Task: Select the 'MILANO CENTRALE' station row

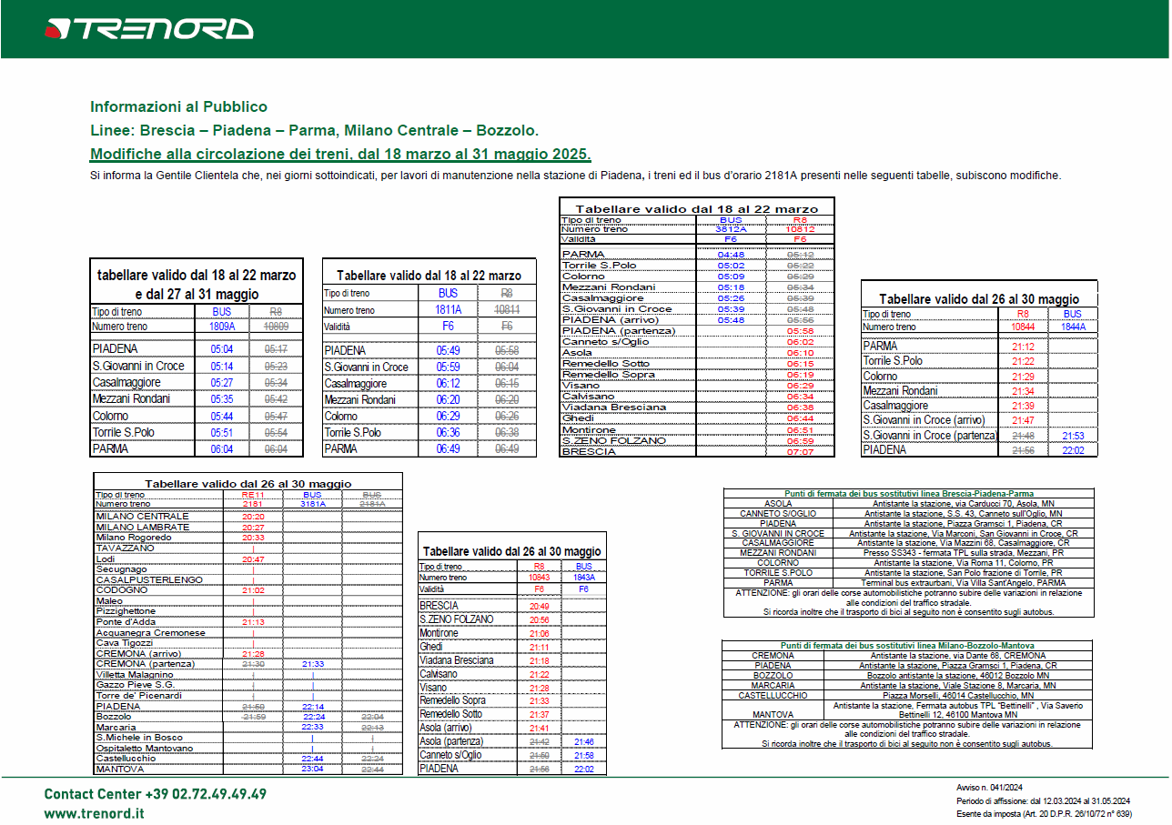Action: (x=143, y=516)
